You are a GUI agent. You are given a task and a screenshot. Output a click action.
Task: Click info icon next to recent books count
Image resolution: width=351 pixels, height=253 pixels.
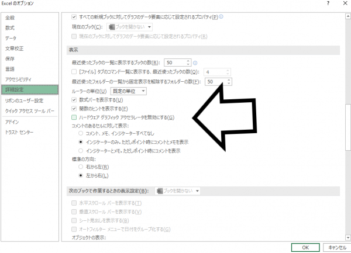click(195, 63)
